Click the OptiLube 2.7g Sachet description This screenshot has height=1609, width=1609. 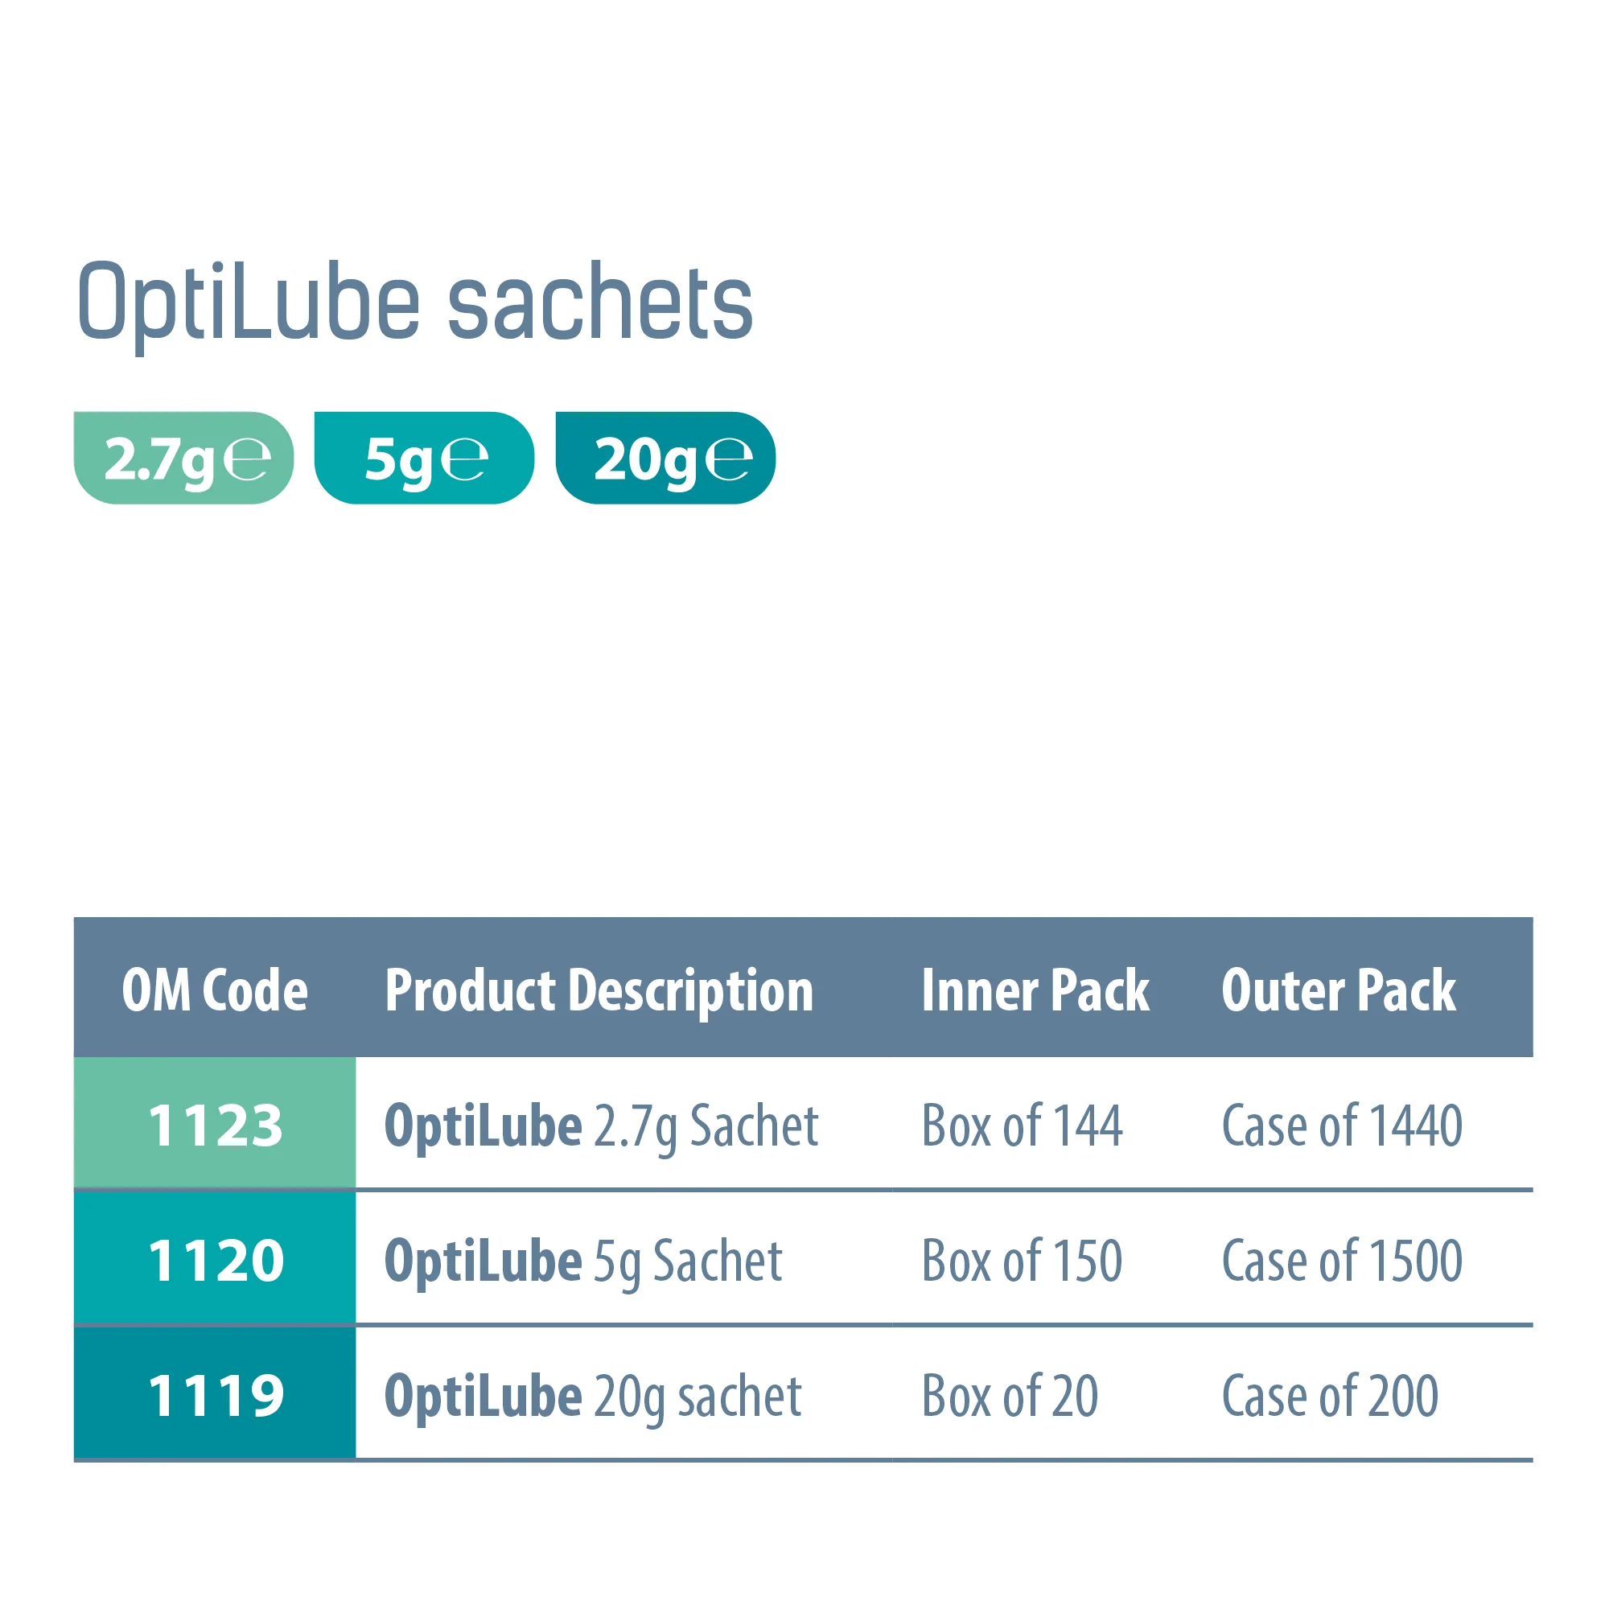pyautogui.click(x=601, y=1126)
